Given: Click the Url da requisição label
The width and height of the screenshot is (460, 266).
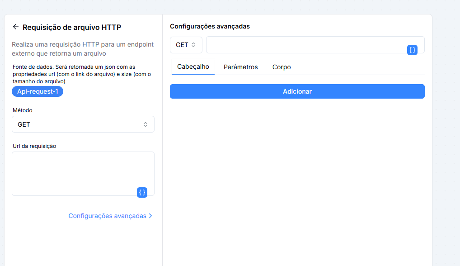Looking at the screenshot, I should [x=34, y=146].
